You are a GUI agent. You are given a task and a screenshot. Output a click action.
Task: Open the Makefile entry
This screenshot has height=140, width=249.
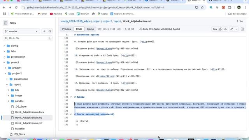(x=20, y=129)
